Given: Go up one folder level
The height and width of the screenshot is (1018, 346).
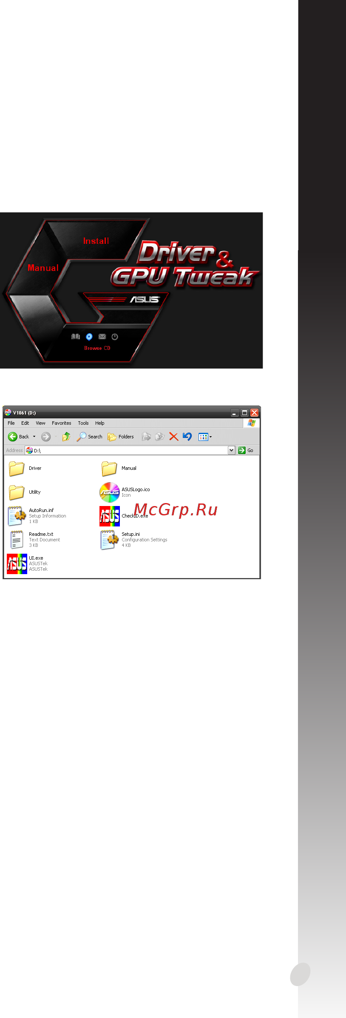Looking at the screenshot, I should pos(66,437).
